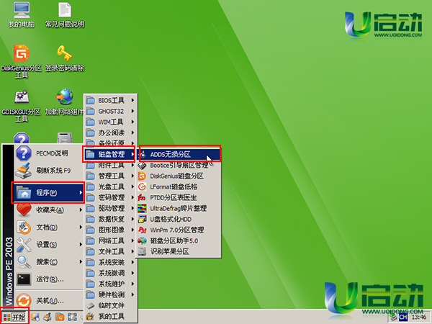Open 我的电脑 desktop icon
Screen dimensions: 432x324
21,15
